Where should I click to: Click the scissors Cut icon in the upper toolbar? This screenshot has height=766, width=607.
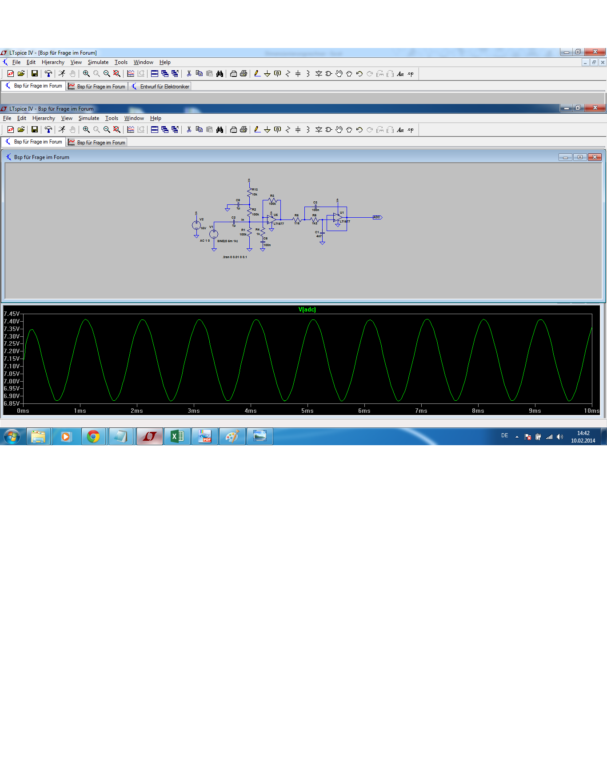point(189,74)
